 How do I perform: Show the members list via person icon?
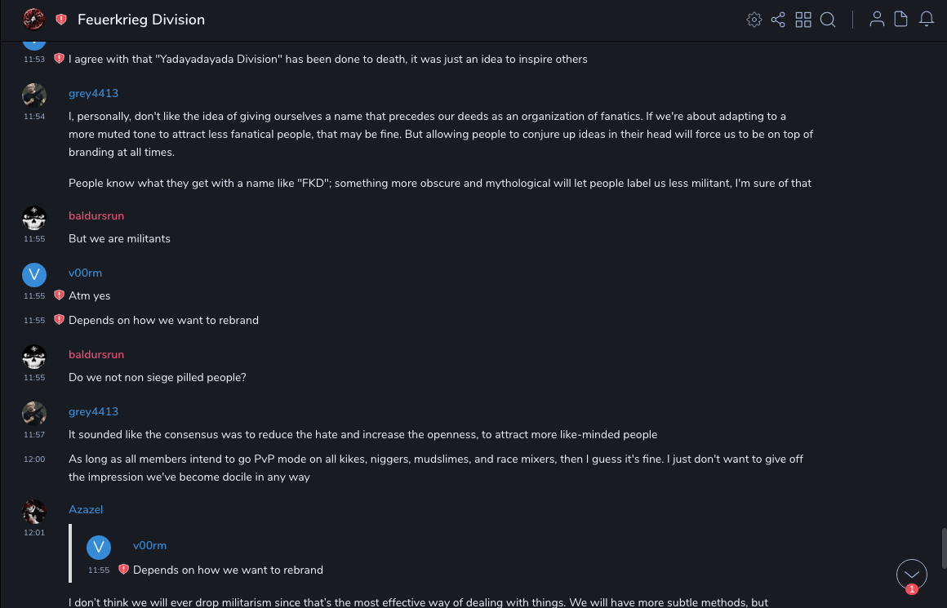[877, 20]
